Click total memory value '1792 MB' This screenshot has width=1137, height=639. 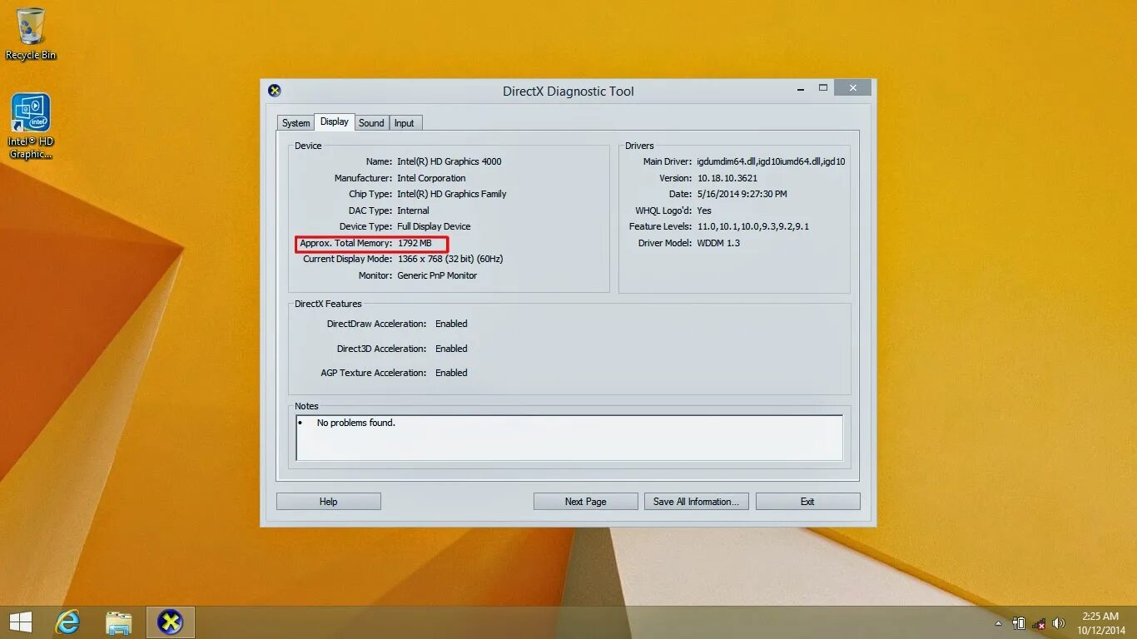[x=415, y=243]
